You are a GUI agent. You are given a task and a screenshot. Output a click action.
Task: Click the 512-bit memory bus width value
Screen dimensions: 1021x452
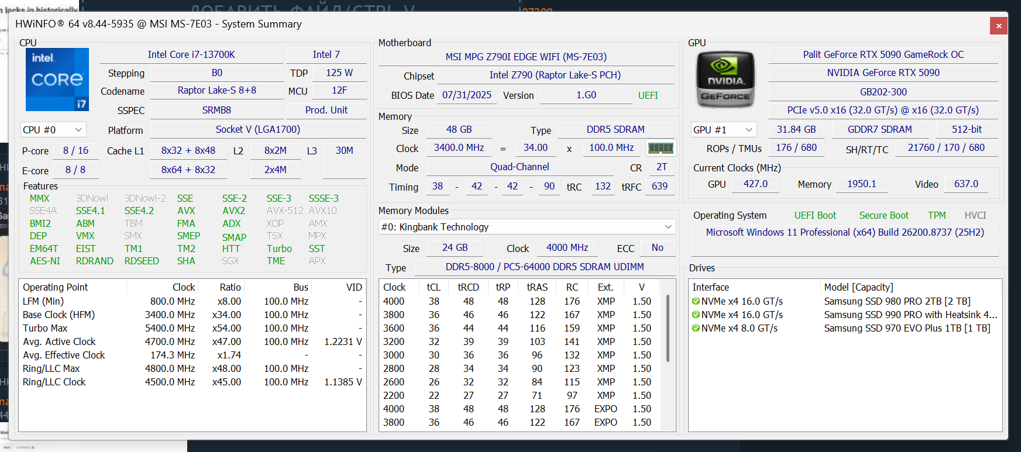tap(967, 130)
